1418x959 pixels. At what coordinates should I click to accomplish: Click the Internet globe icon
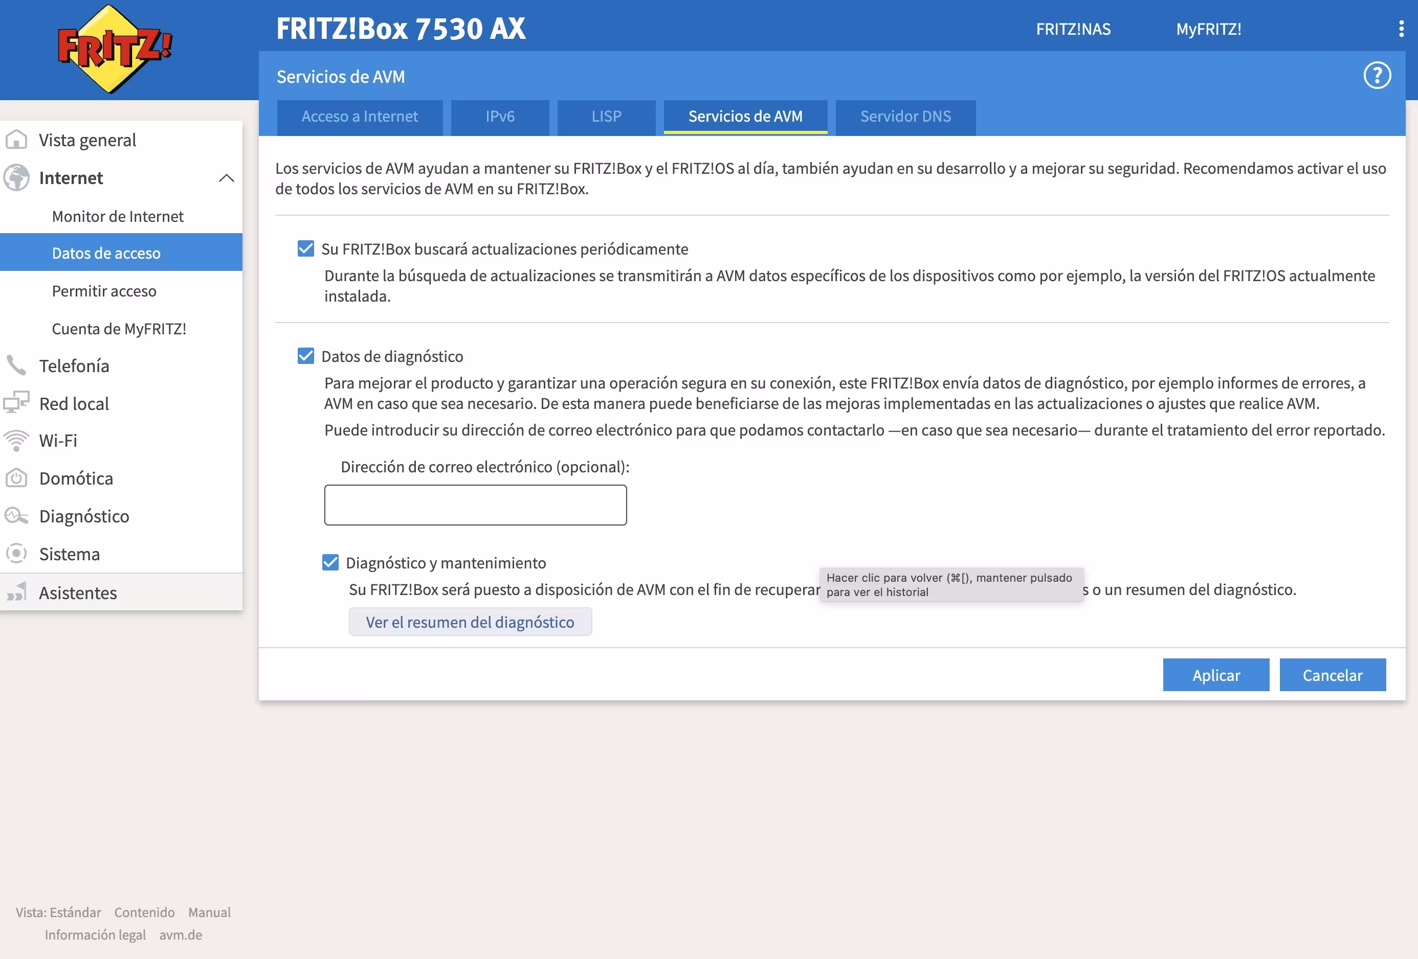(16, 177)
